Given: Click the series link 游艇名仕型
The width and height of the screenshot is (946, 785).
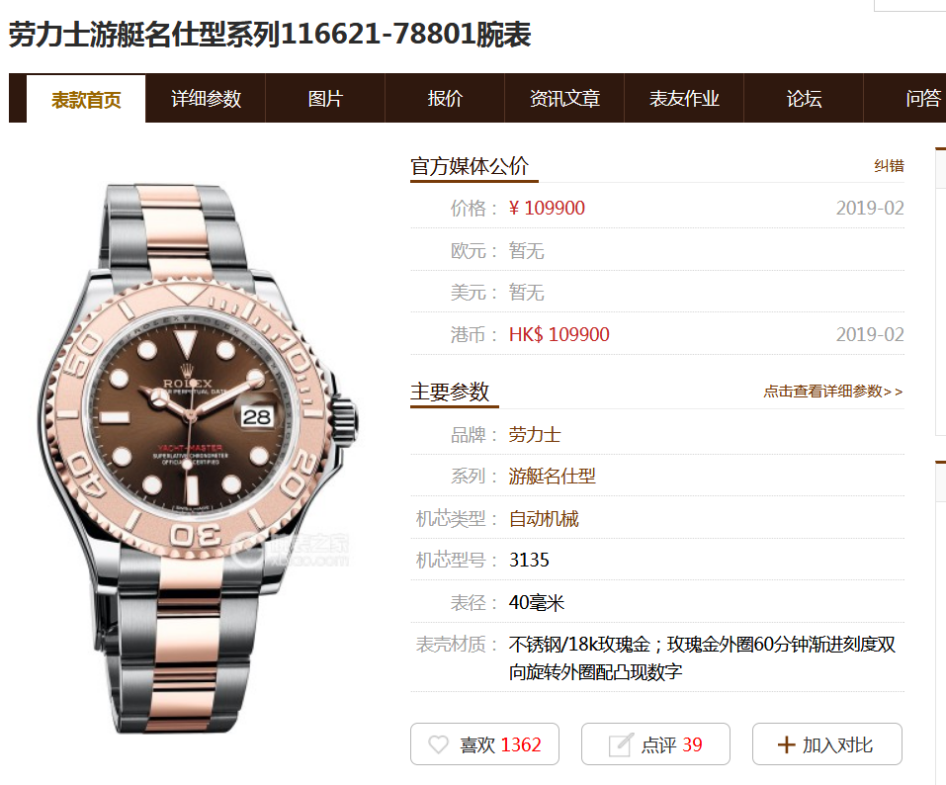Looking at the screenshot, I should pos(552,477).
